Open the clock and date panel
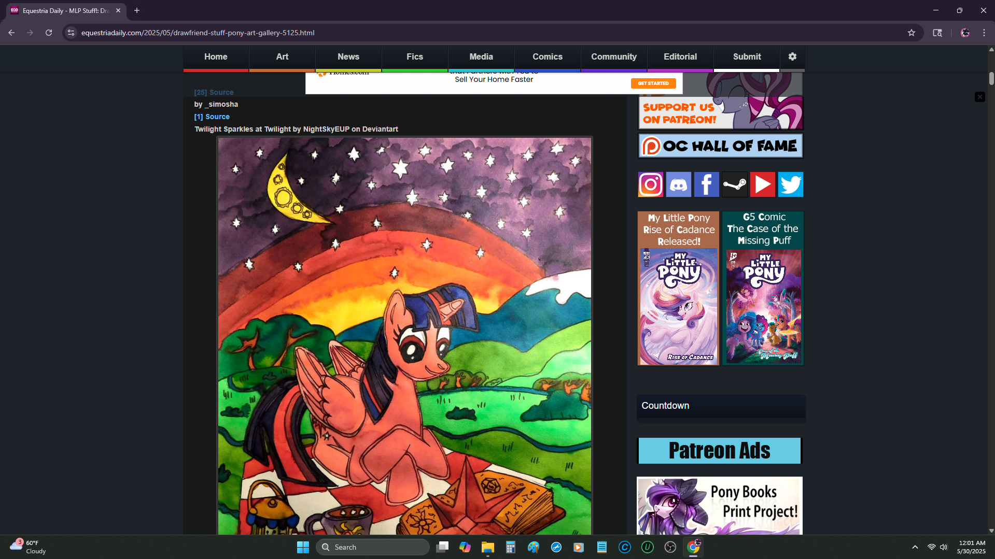The image size is (995, 559). click(971, 547)
